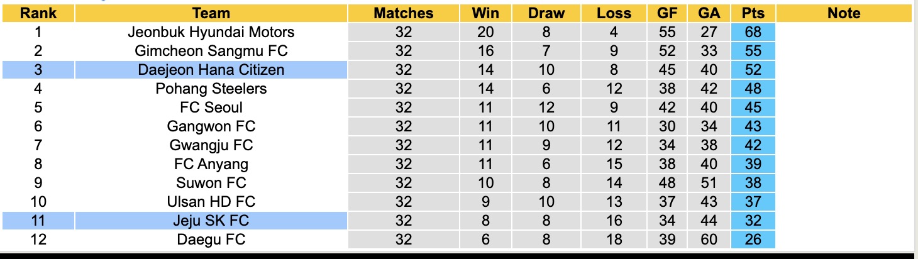Click the Pts column header

pos(753,13)
